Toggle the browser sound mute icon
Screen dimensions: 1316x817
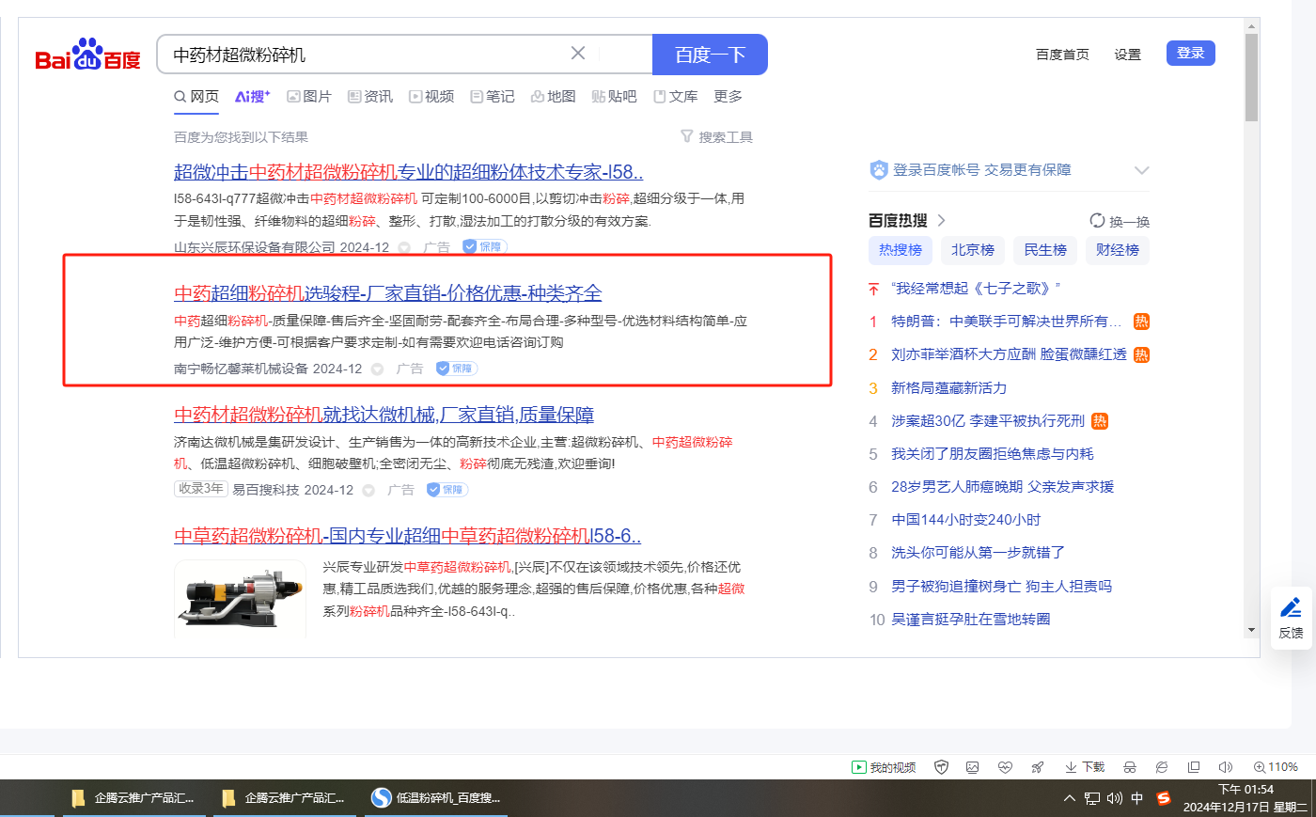click(1225, 767)
